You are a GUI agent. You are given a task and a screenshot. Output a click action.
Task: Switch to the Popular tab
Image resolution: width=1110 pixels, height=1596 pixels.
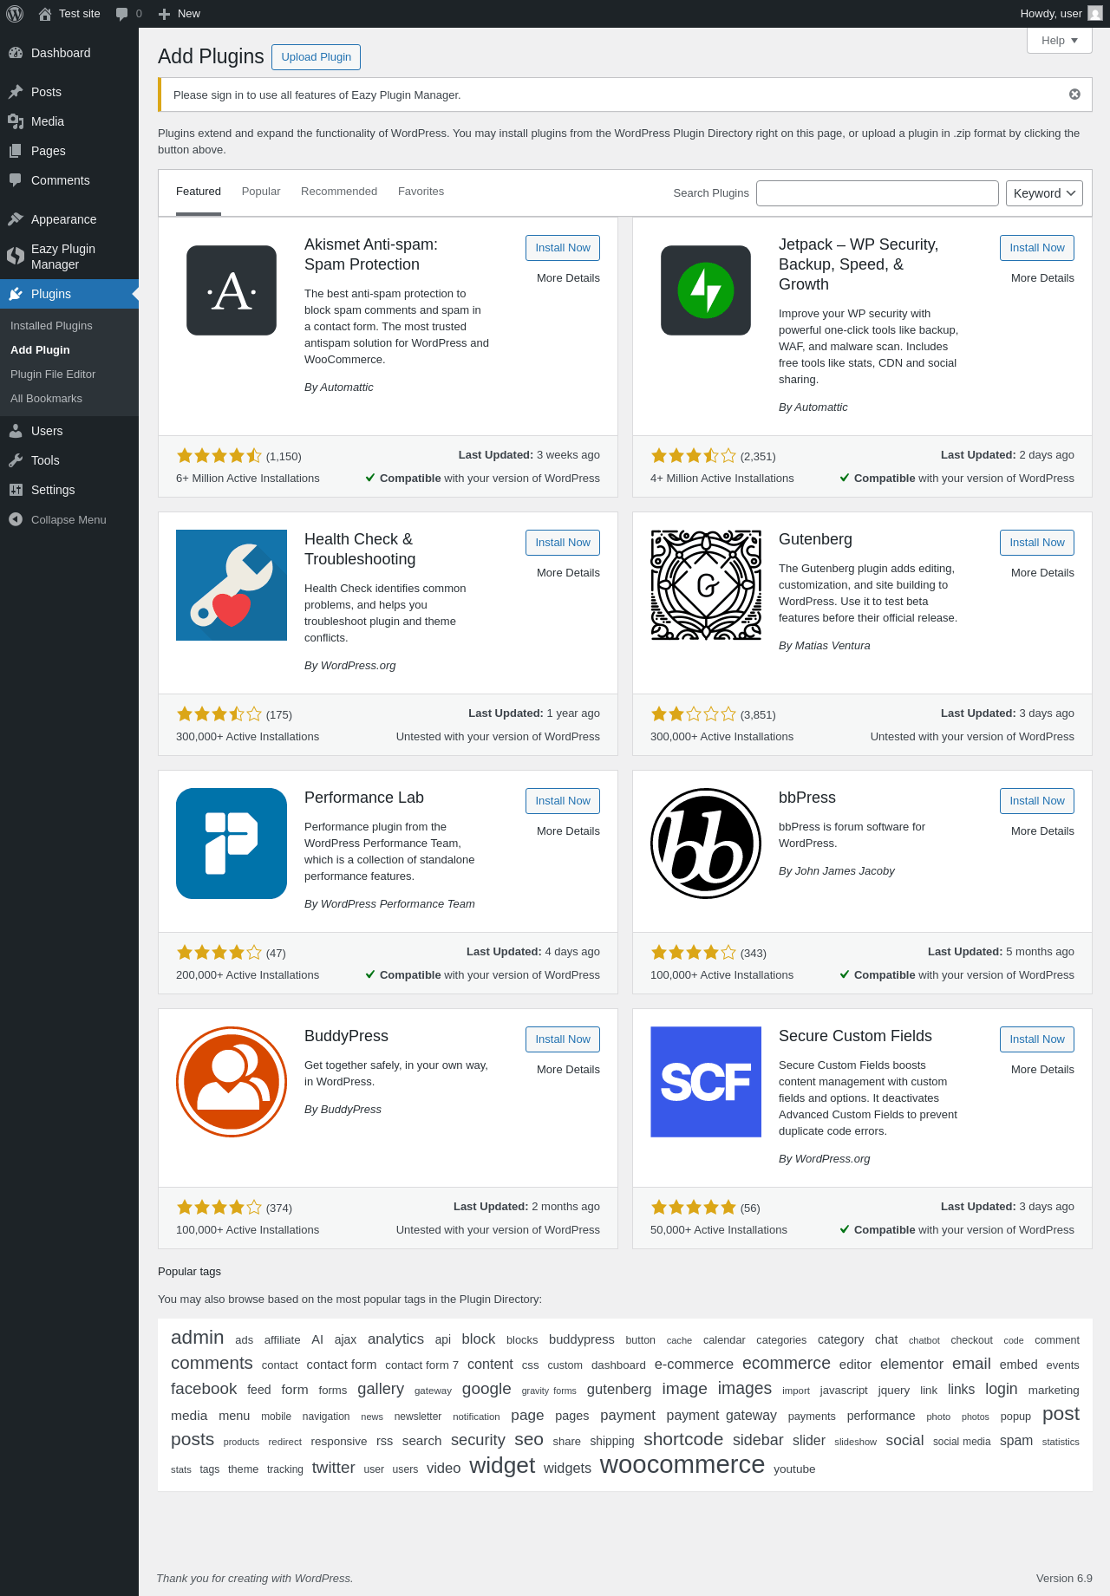click(261, 192)
